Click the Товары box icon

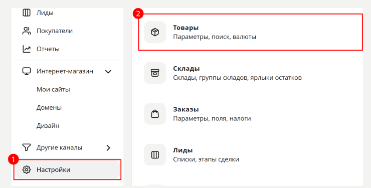[x=155, y=32]
